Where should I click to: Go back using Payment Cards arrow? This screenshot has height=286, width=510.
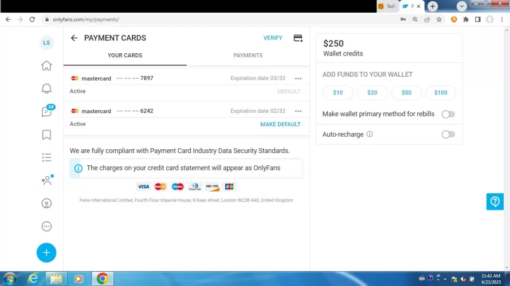point(74,38)
